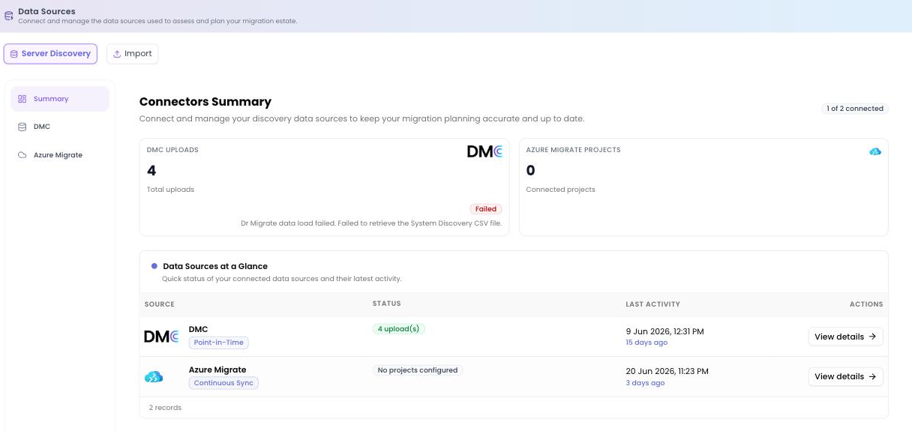Click the AZURE MIGRATE PROJECTS card label
Screen dimensions: 912x431
click(573, 150)
